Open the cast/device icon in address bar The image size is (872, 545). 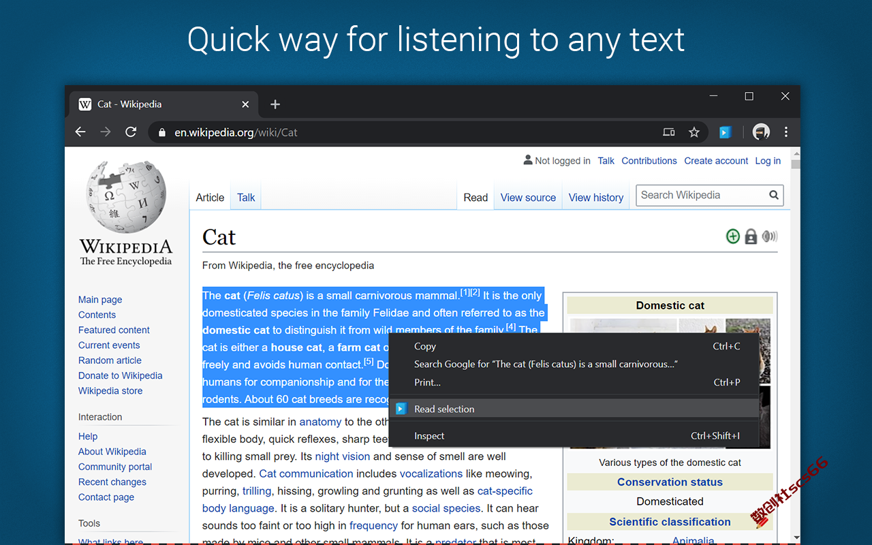[x=669, y=132]
